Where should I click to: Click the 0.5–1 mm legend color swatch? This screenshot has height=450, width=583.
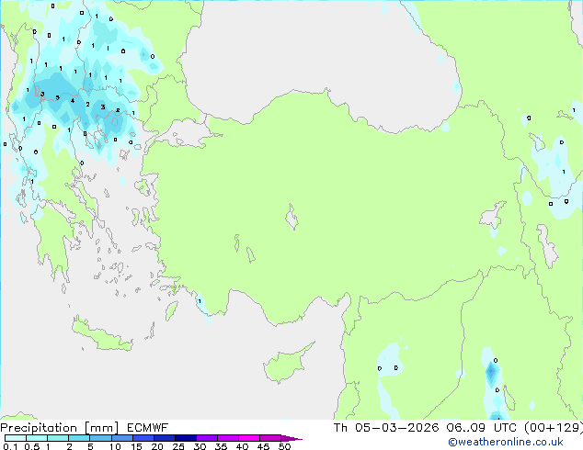(37, 438)
